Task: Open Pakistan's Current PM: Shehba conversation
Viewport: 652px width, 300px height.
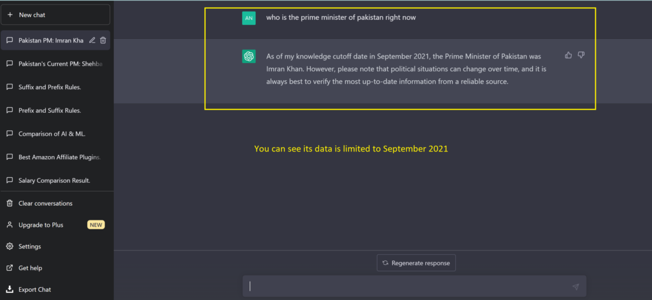Action: 55,64
